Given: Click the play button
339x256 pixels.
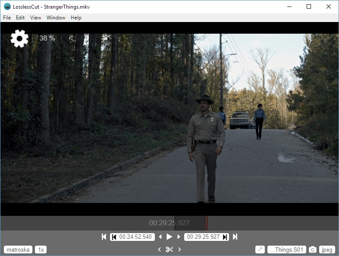Looking at the screenshot, I should (169, 237).
